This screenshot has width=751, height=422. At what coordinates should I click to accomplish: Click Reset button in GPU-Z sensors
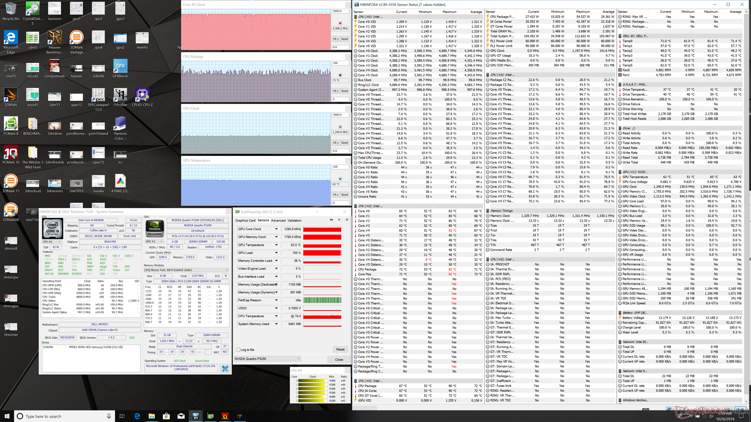340,349
